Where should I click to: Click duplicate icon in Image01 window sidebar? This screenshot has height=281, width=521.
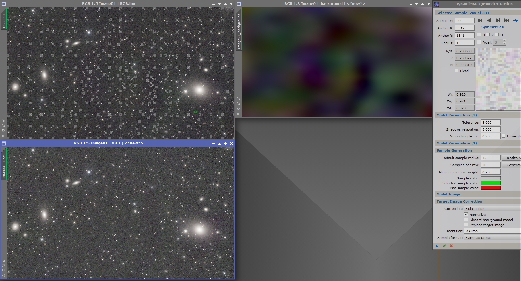(4, 131)
